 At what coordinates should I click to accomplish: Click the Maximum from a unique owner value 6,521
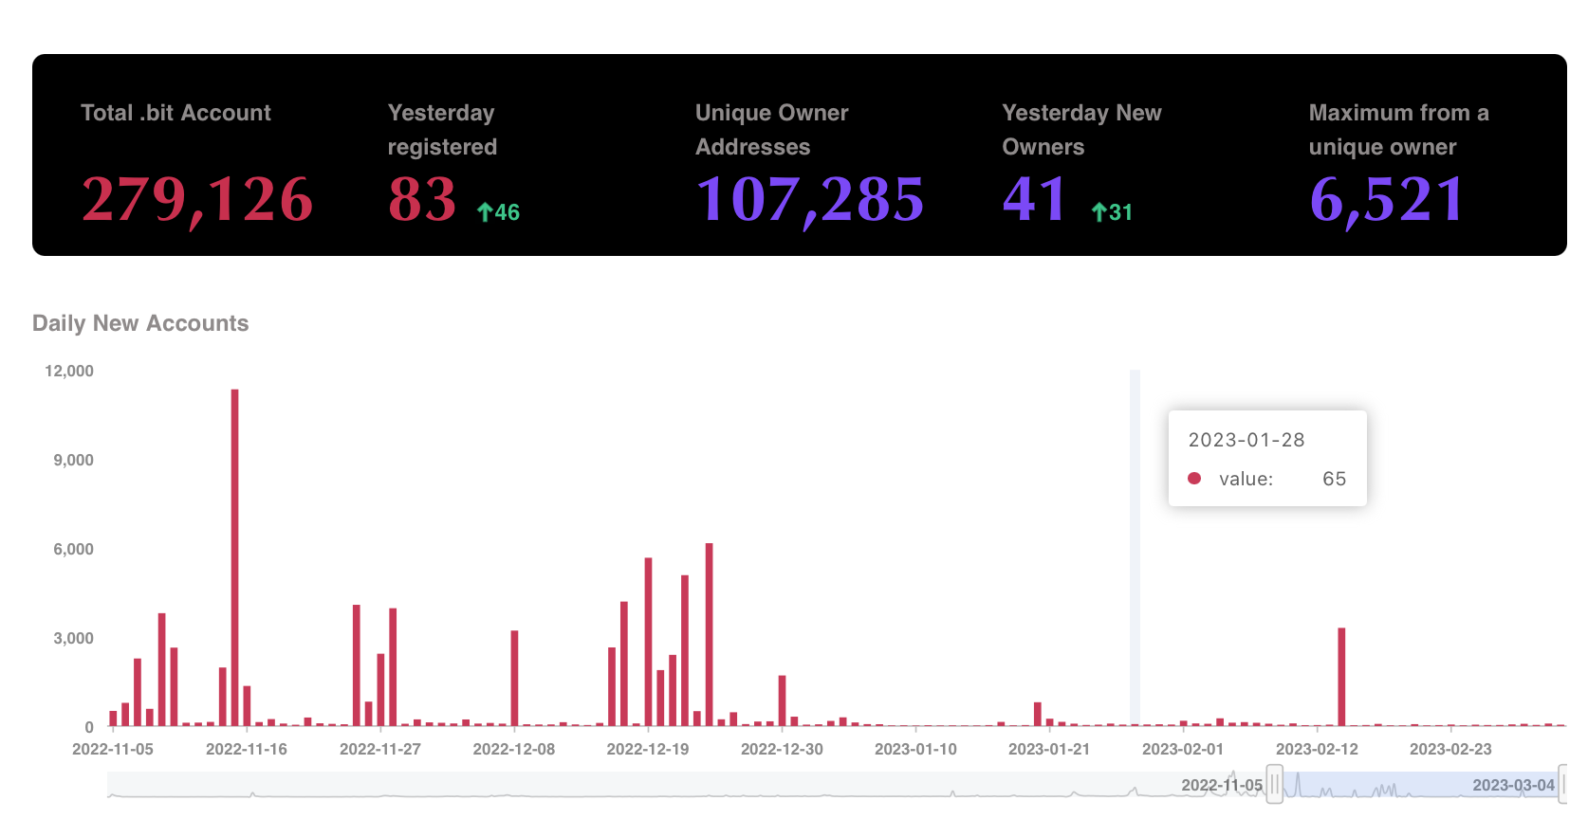(1387, 200)
